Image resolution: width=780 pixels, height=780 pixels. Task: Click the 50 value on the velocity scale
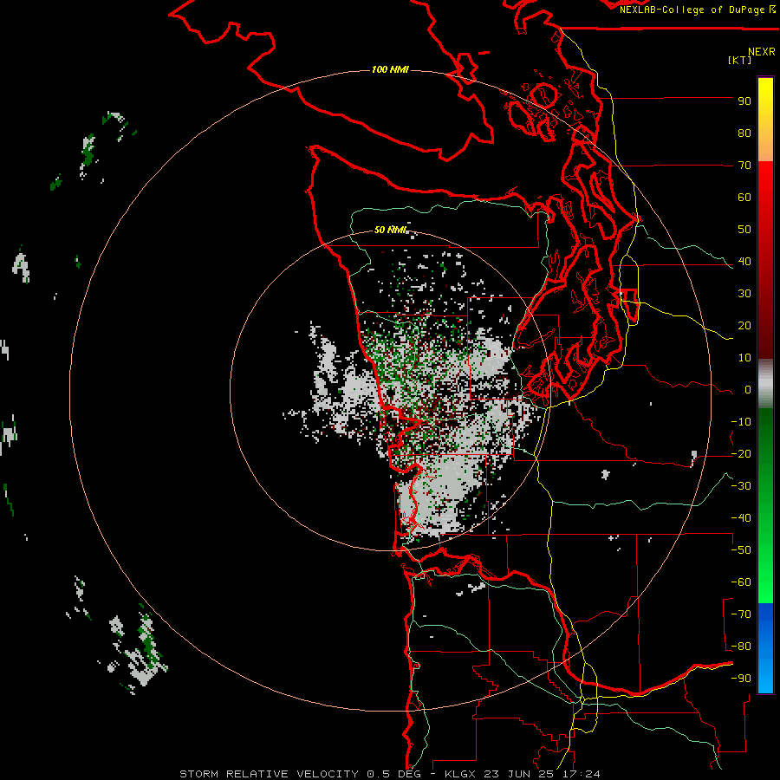pos(744,230)
